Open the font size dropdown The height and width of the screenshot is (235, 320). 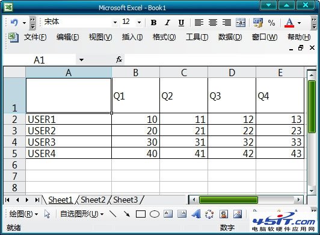(139, 22)
